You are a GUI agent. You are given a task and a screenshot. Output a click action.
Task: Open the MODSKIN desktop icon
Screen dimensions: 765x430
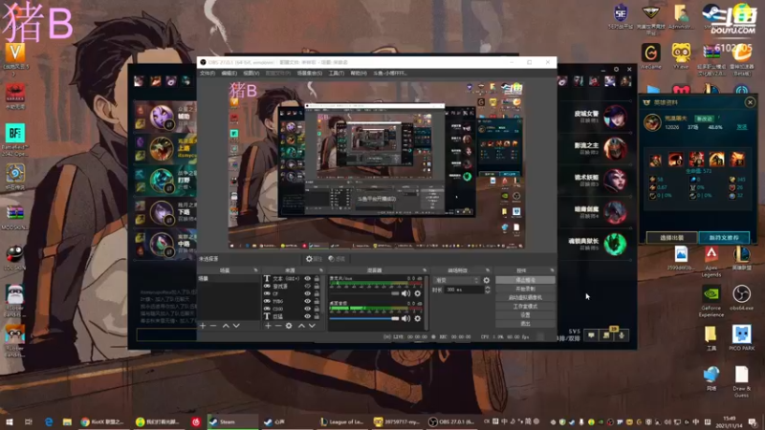click(x=15, y=218)
